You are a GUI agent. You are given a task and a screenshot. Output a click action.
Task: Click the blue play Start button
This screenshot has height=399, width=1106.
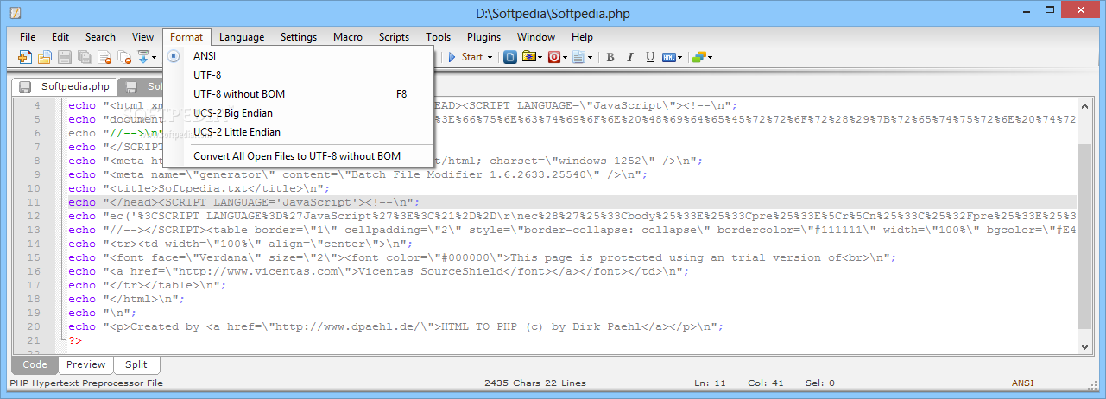point(465,58)
